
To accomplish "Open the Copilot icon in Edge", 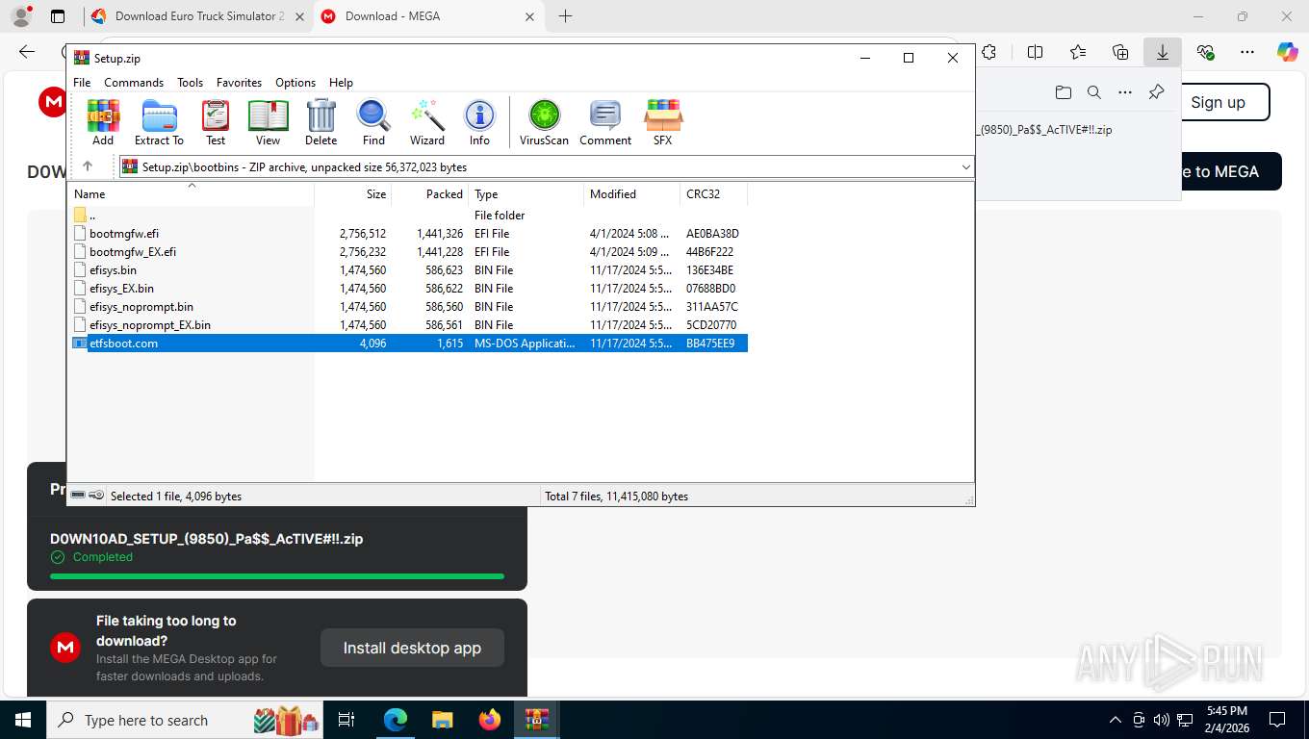I will [x=1287, y=52].
